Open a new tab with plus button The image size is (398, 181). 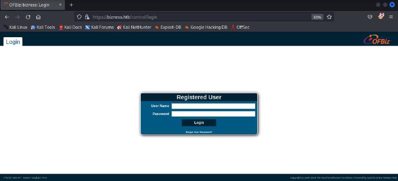tap(71, 5)
